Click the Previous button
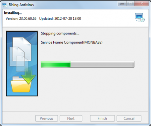Image resolution: width=151 pixels, height=126 pixels. (x=47, y=118)
